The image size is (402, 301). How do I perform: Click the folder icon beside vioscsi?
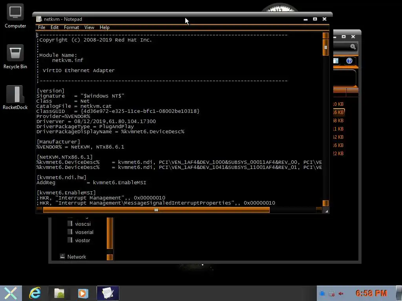tap(70, 223)
